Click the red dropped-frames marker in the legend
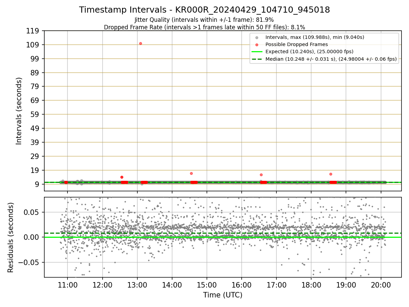409x307 pixels. pos(257,45)
